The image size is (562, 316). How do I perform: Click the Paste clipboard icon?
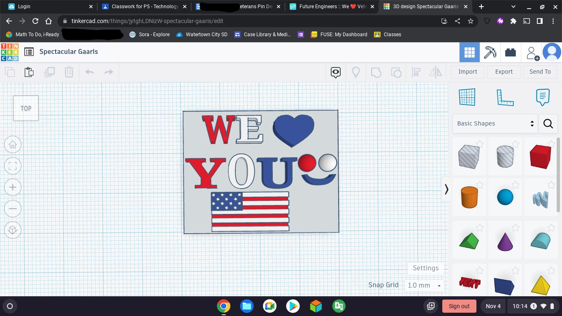pos(29,72)
